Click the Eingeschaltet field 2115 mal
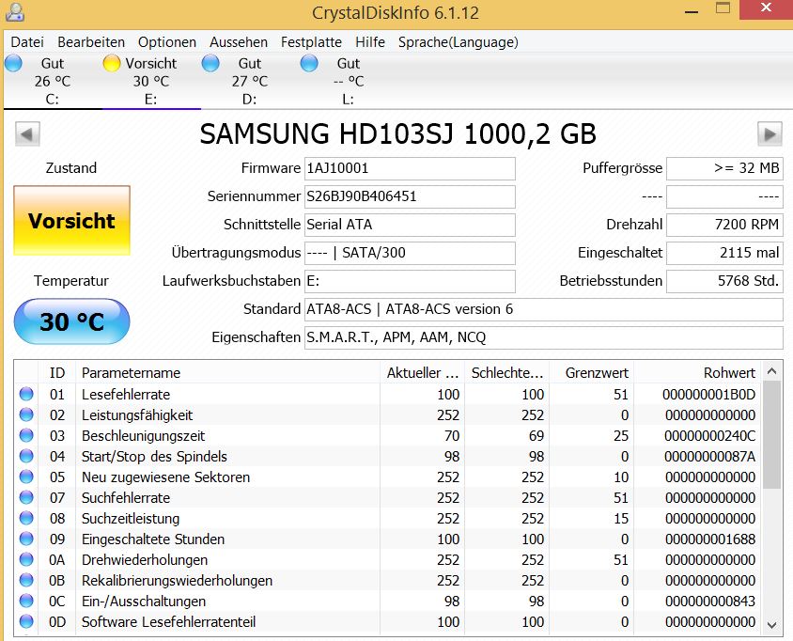 (x=724, y=253)
